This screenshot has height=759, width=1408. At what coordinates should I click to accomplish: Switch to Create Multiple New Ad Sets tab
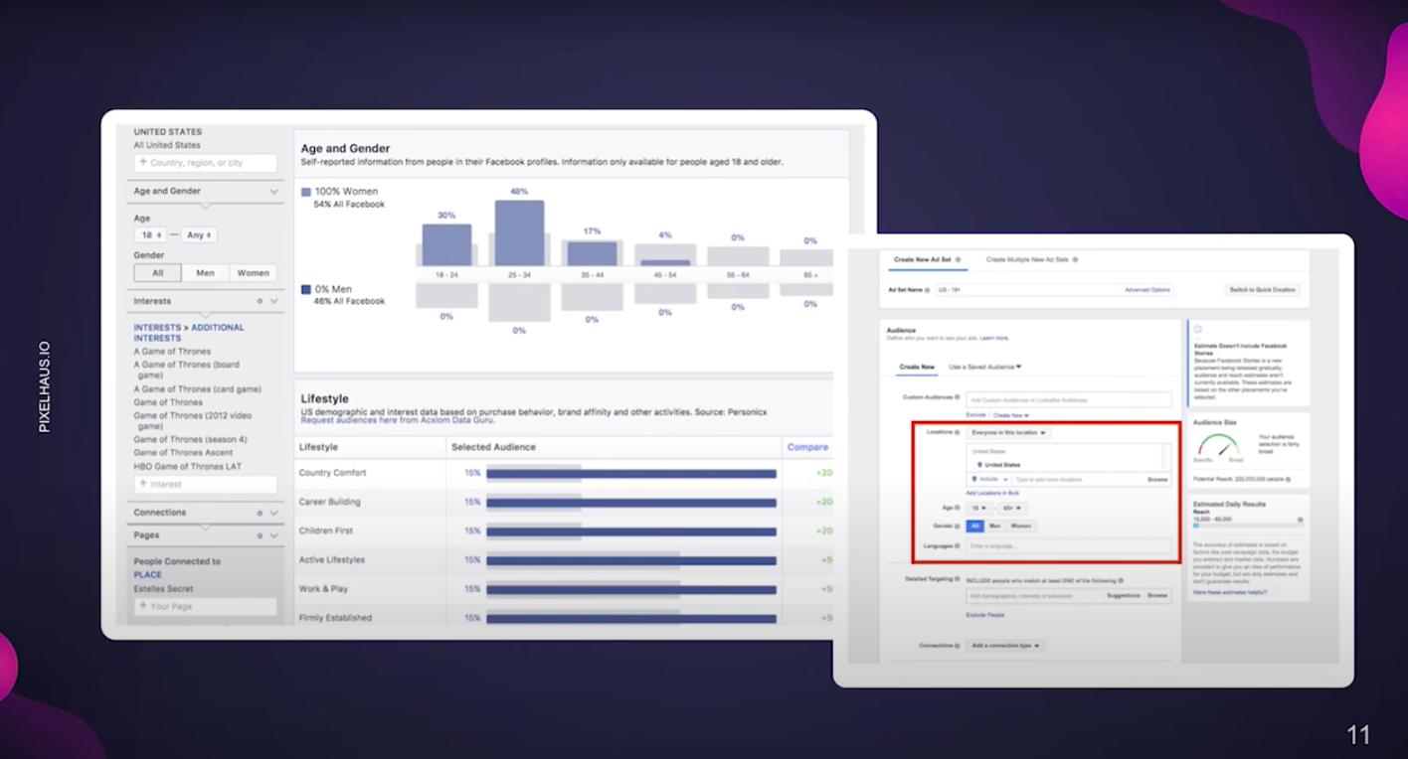click(x=1031, y=259)
